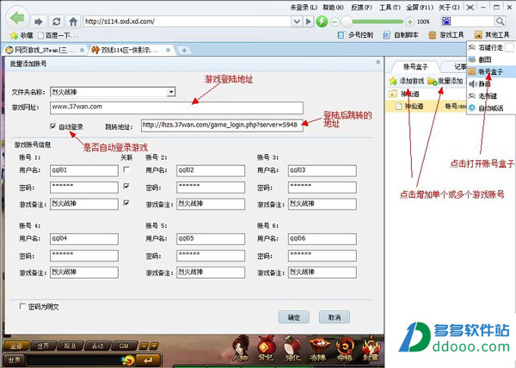Viewport: 516px width, 368px height.
Task: Select 自动喊话 in the tools menu
Action: point(491,107)
